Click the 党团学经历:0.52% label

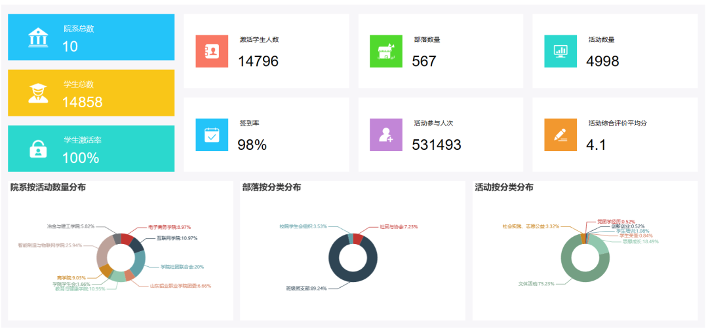[616, 222]
